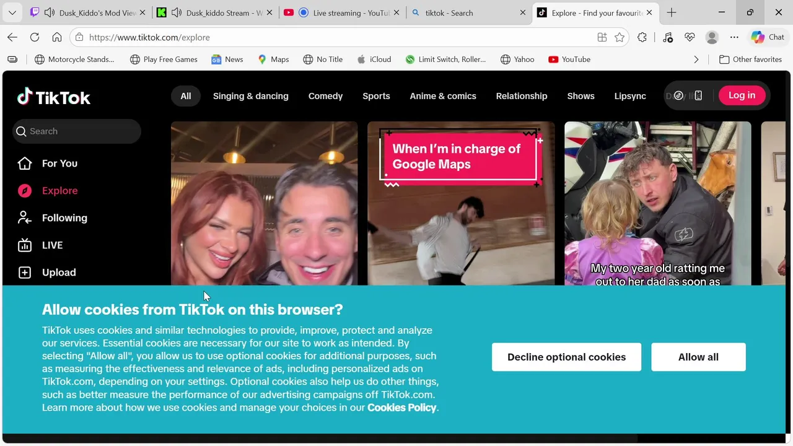Select the Sports category
793x446 pixels.
pyautogui.click(x=376, y=96)
